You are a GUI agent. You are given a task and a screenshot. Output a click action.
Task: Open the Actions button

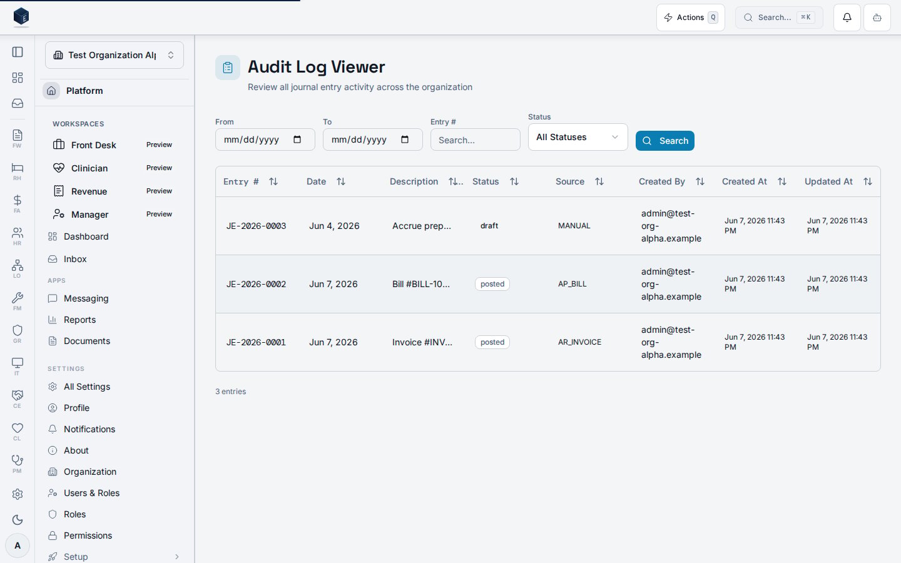[x=691, y=18]
